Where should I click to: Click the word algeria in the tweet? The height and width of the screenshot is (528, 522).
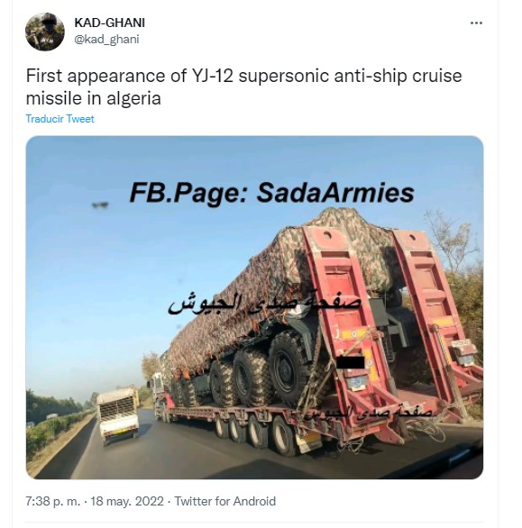(133, 99)
